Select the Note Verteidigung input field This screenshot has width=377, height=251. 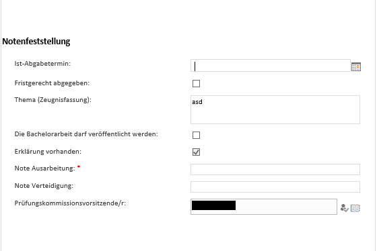click(275, 187)
